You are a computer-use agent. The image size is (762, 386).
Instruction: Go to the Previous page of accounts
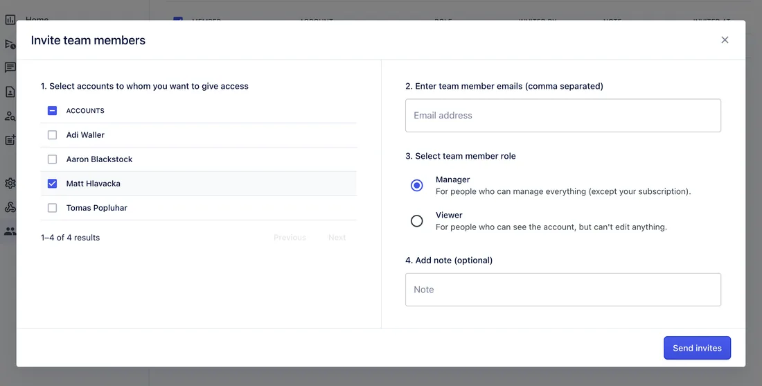click(x=290, y=237)
